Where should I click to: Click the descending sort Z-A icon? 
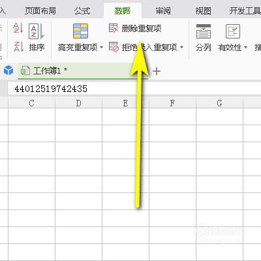tap(18, 46)
